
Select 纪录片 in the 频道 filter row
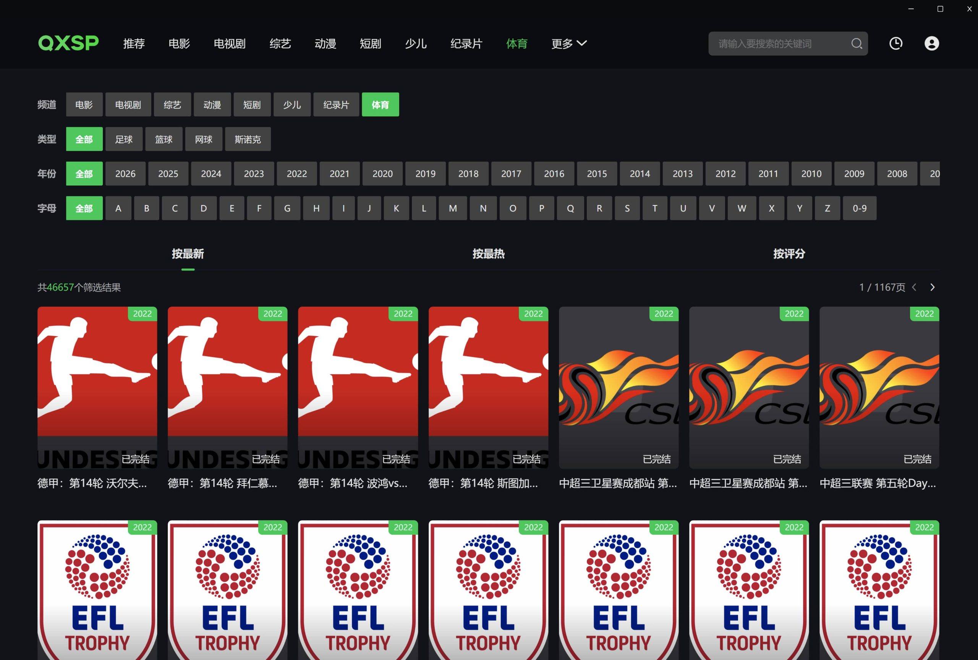(336, 104)
